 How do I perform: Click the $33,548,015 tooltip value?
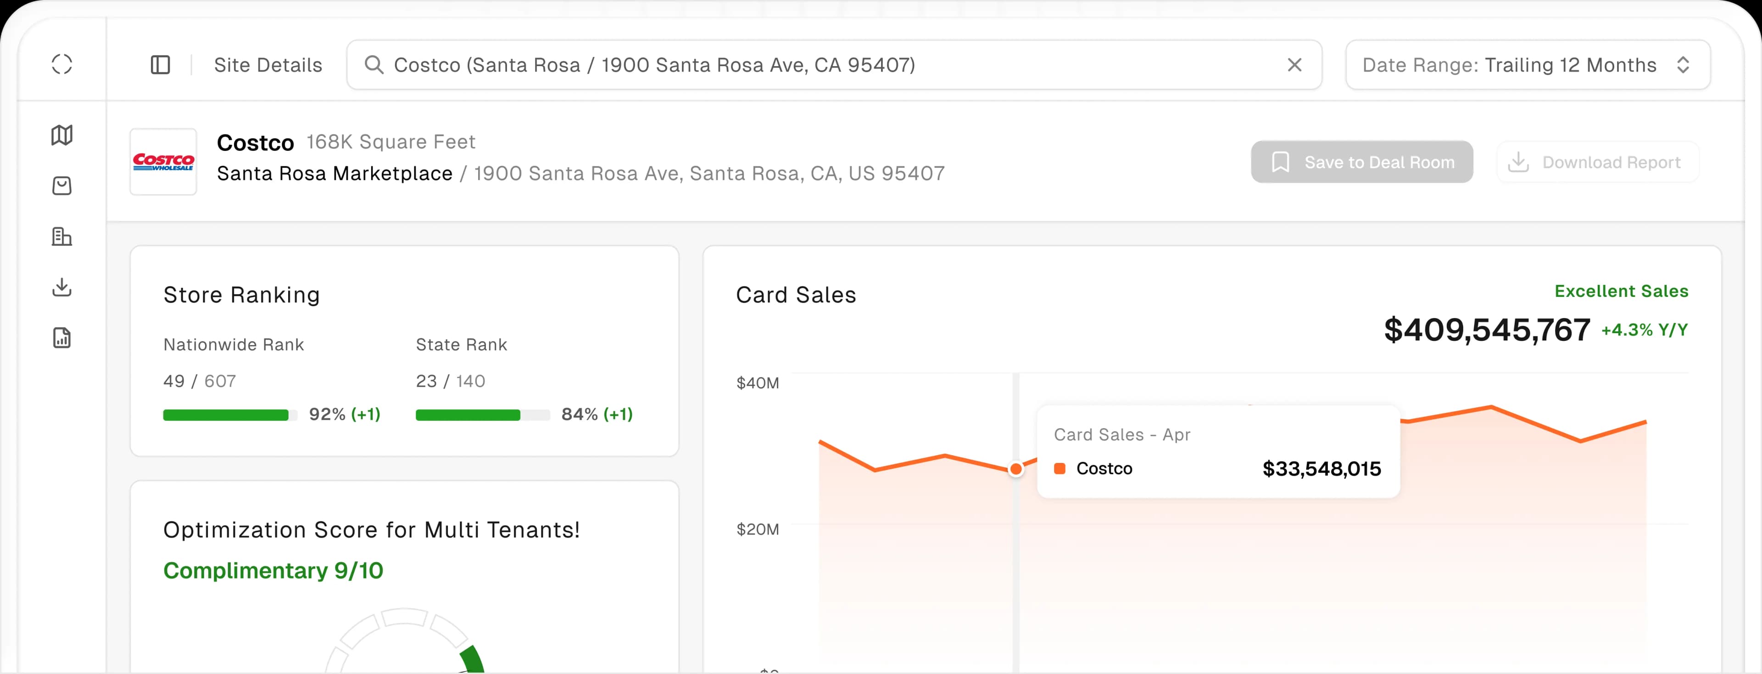[1321, 469]
